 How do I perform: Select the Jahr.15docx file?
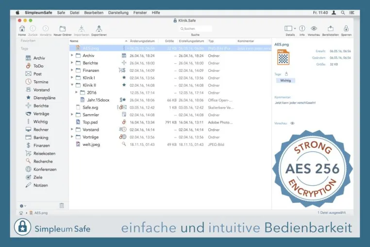[98, 100]
